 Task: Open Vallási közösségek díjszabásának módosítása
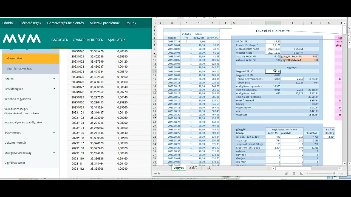click(21, 111)
